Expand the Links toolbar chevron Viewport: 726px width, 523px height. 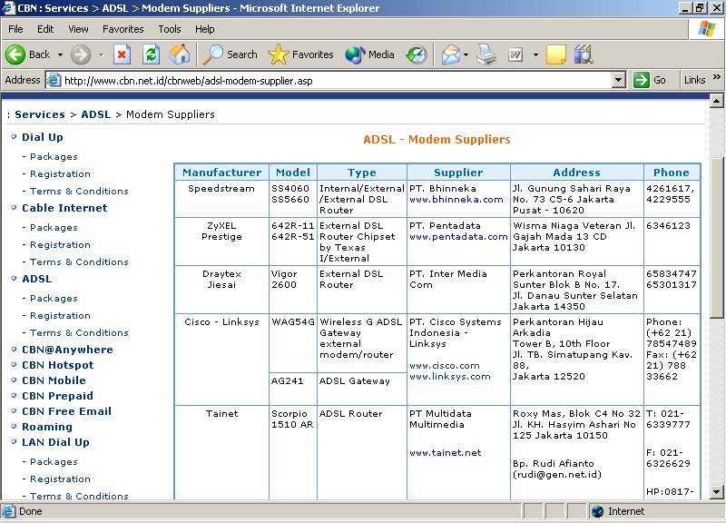(x=717, y=80)
